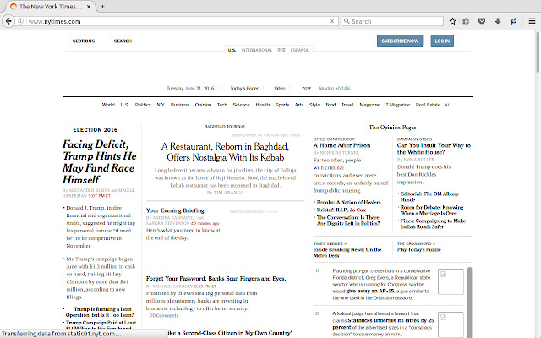Stop loading with the X in address bar
Viewport: 541px width, 338px height.
331,21
